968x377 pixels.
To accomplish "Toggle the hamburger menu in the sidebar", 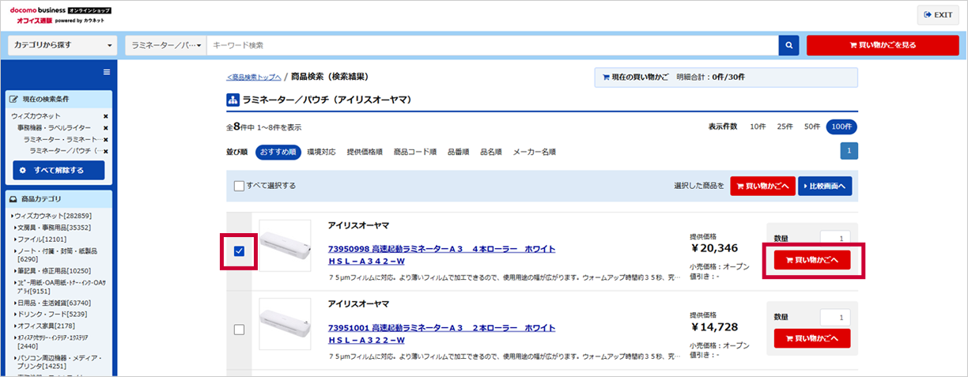I will tap(106, 73).
